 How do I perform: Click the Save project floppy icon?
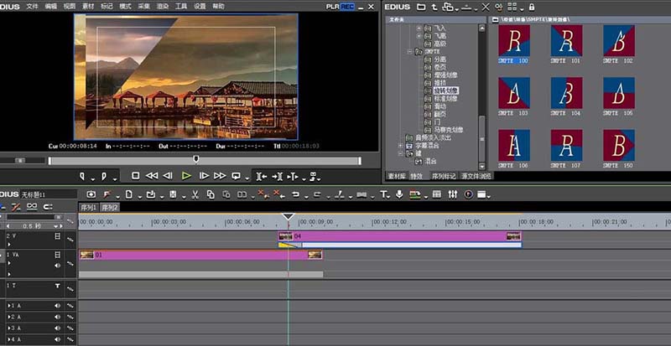point(172,194)
